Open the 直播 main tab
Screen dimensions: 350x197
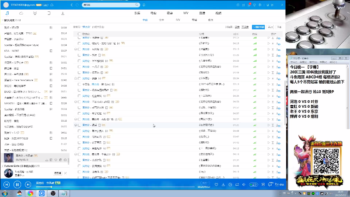[x=202, y=13]
